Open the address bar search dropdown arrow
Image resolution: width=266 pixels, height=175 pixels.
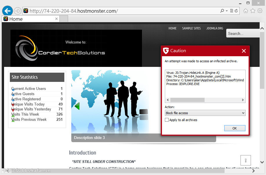(x=227, y=11)
